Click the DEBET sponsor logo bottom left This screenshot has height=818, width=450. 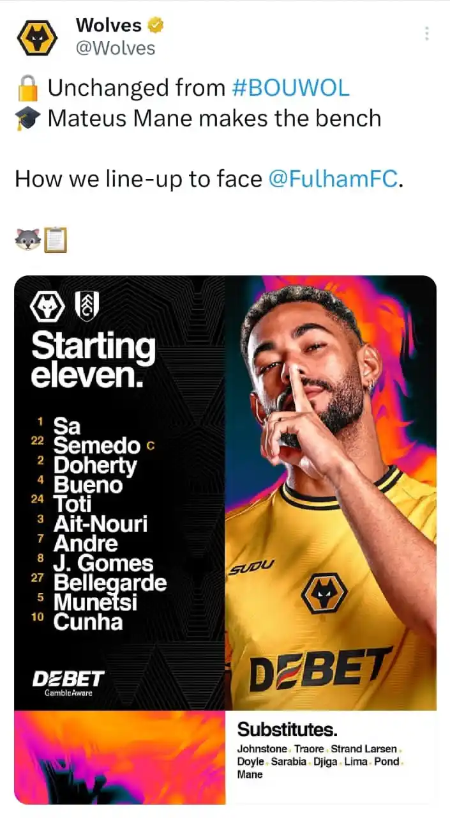pyautogui.click(x=68, y=680)
